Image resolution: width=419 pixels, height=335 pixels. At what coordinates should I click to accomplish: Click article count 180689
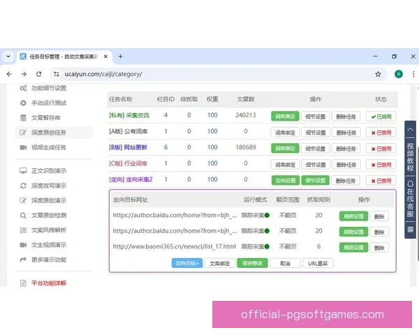click(x=246, y=147)
